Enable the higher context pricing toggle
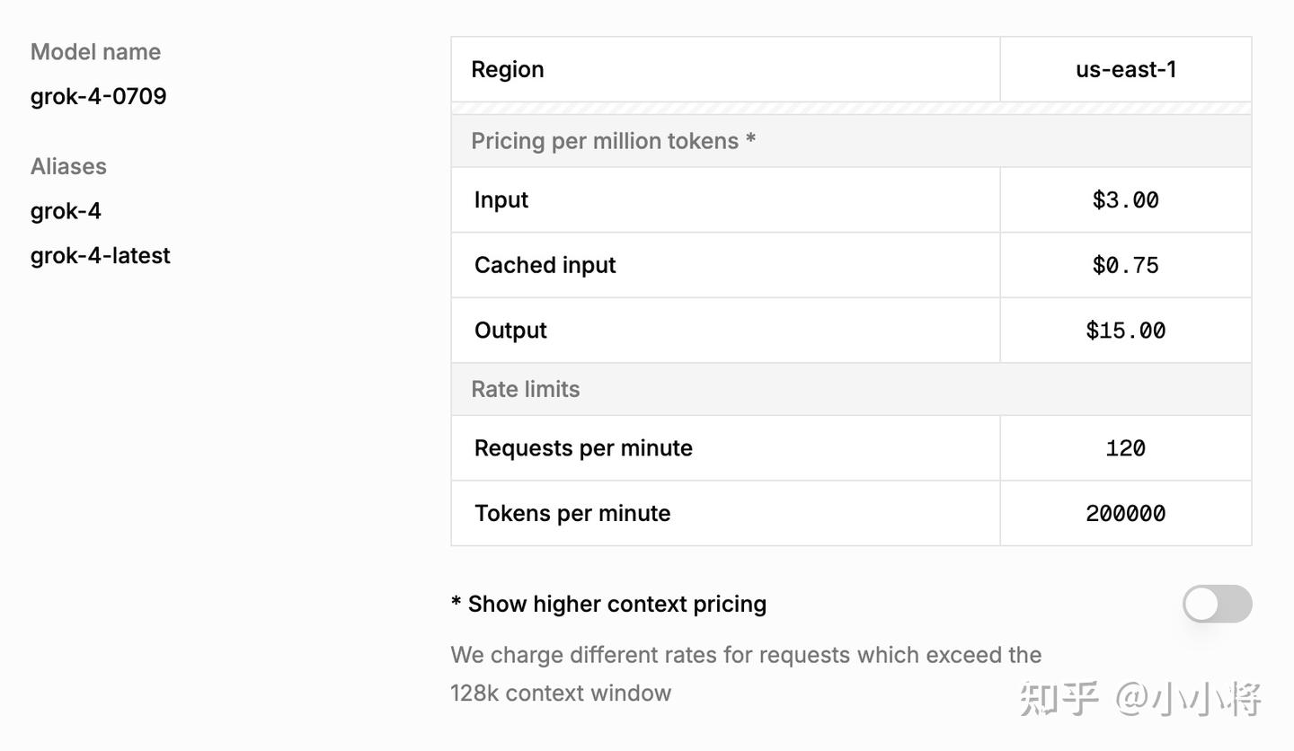This screenshot has height=751, width=1294. 1217,604
